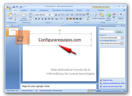Justify the paragraph text
132x96 pixels.
coord(77,19)
